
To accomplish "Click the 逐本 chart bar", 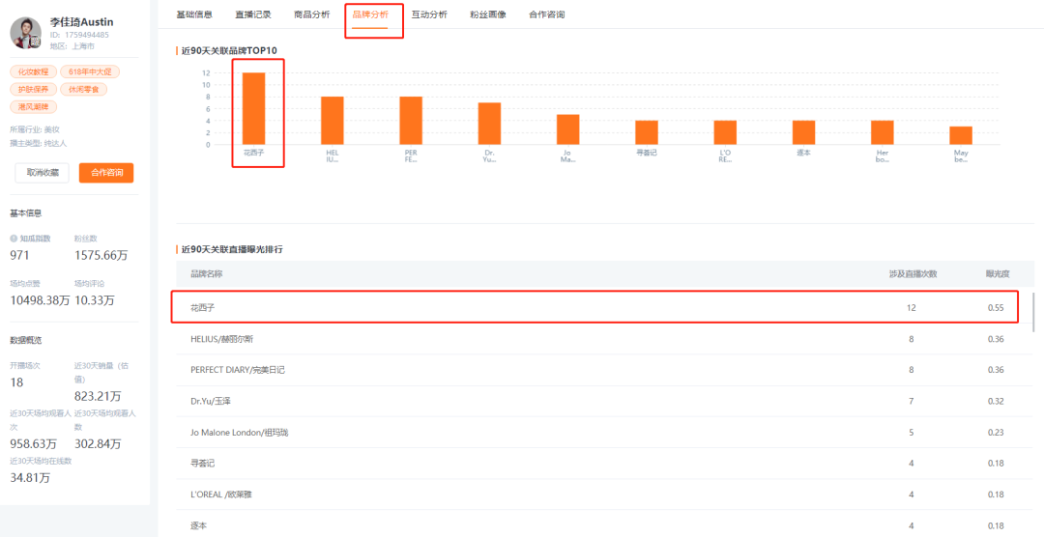I will (x=803, y=132).
